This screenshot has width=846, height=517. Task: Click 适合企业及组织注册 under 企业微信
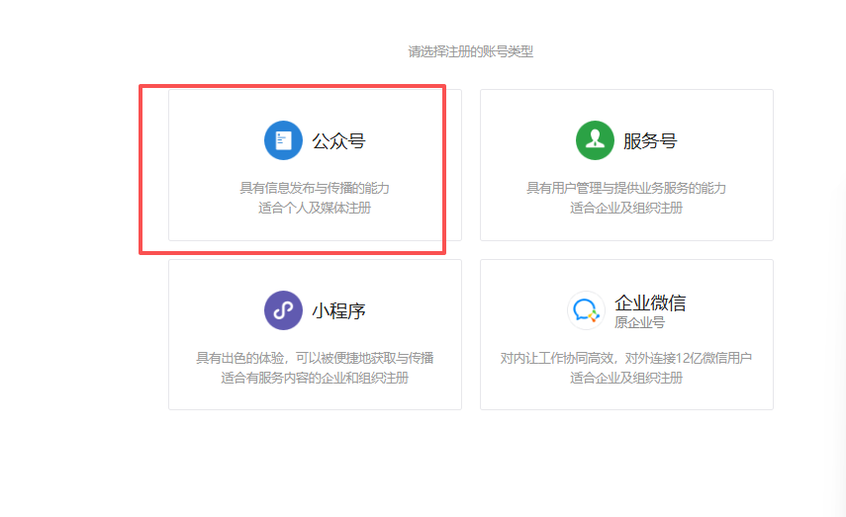click(x=626, y=378)
